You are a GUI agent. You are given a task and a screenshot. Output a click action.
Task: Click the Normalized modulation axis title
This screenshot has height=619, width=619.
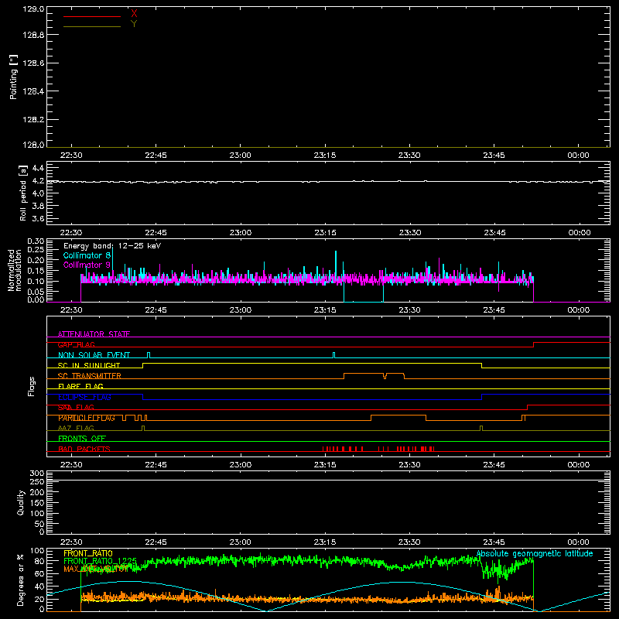click(x=14, y=270)
